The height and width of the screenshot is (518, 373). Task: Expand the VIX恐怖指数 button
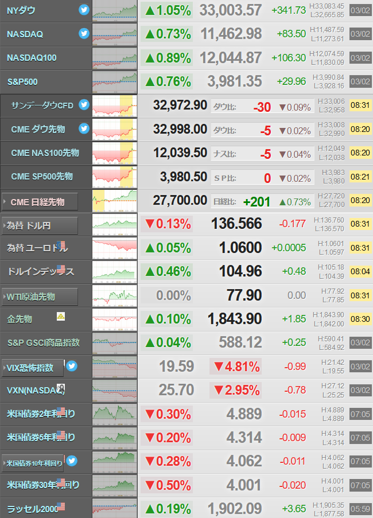point(33,368)
